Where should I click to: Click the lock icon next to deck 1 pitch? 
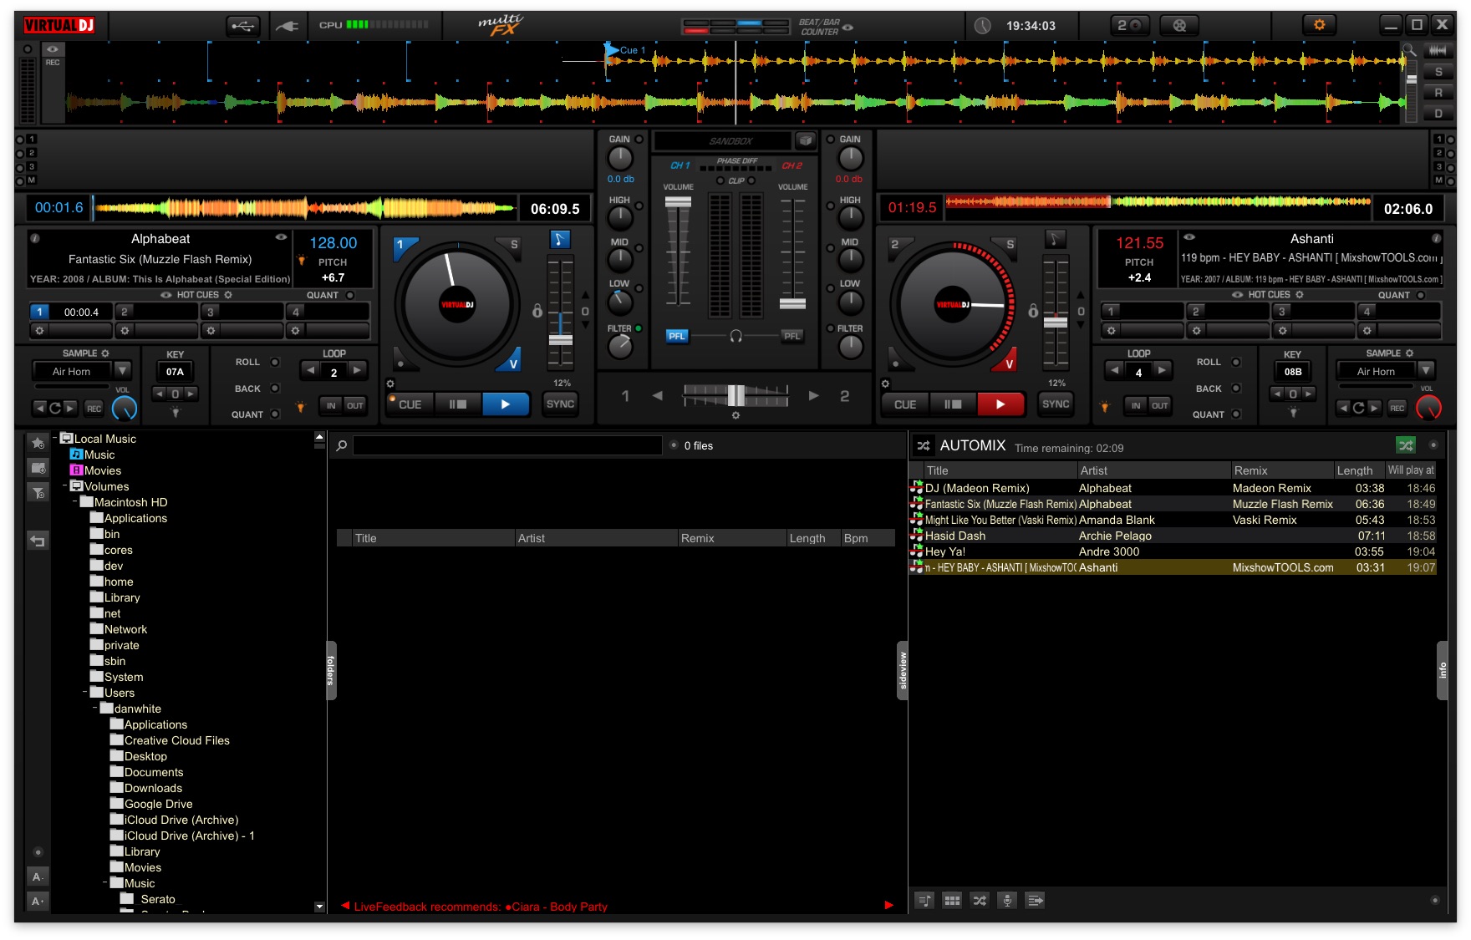(537, 311)
